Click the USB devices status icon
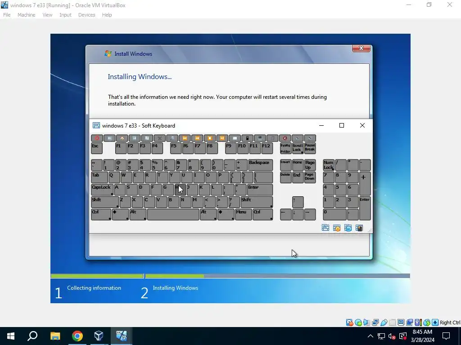Screen dimensions: 461x345 tap(384, 323)
